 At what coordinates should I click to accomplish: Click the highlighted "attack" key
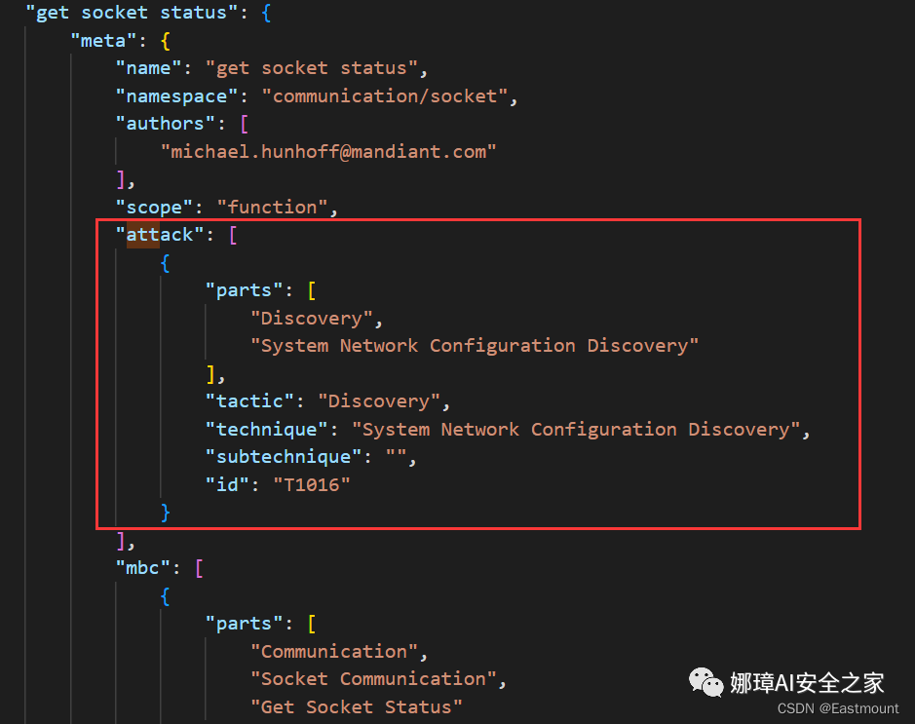pyautogui.click(x=159, y=235)
